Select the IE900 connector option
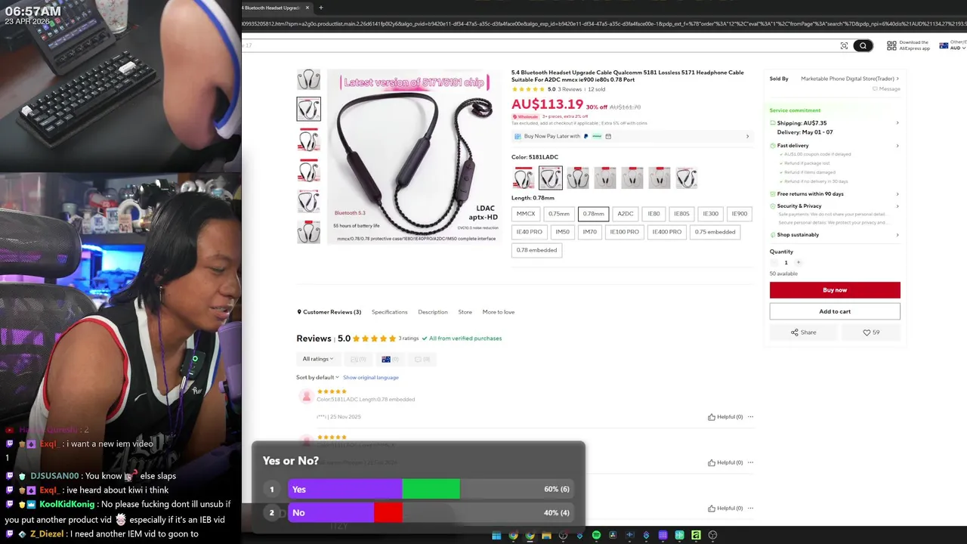The width and height of the screenshot is (967, 544). (x=740, y=214)
